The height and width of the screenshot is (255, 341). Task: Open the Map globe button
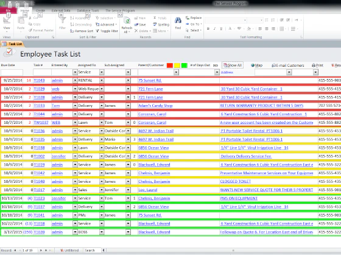click(x=256, y=66)
